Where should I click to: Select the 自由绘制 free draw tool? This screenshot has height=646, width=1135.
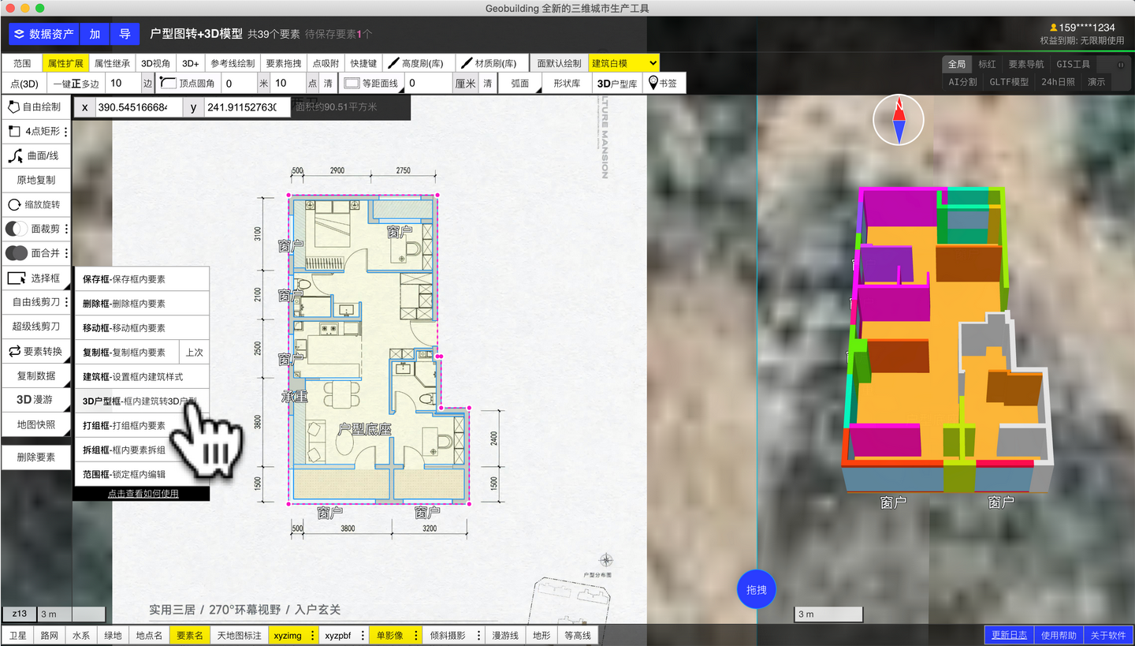click(36, 107)
